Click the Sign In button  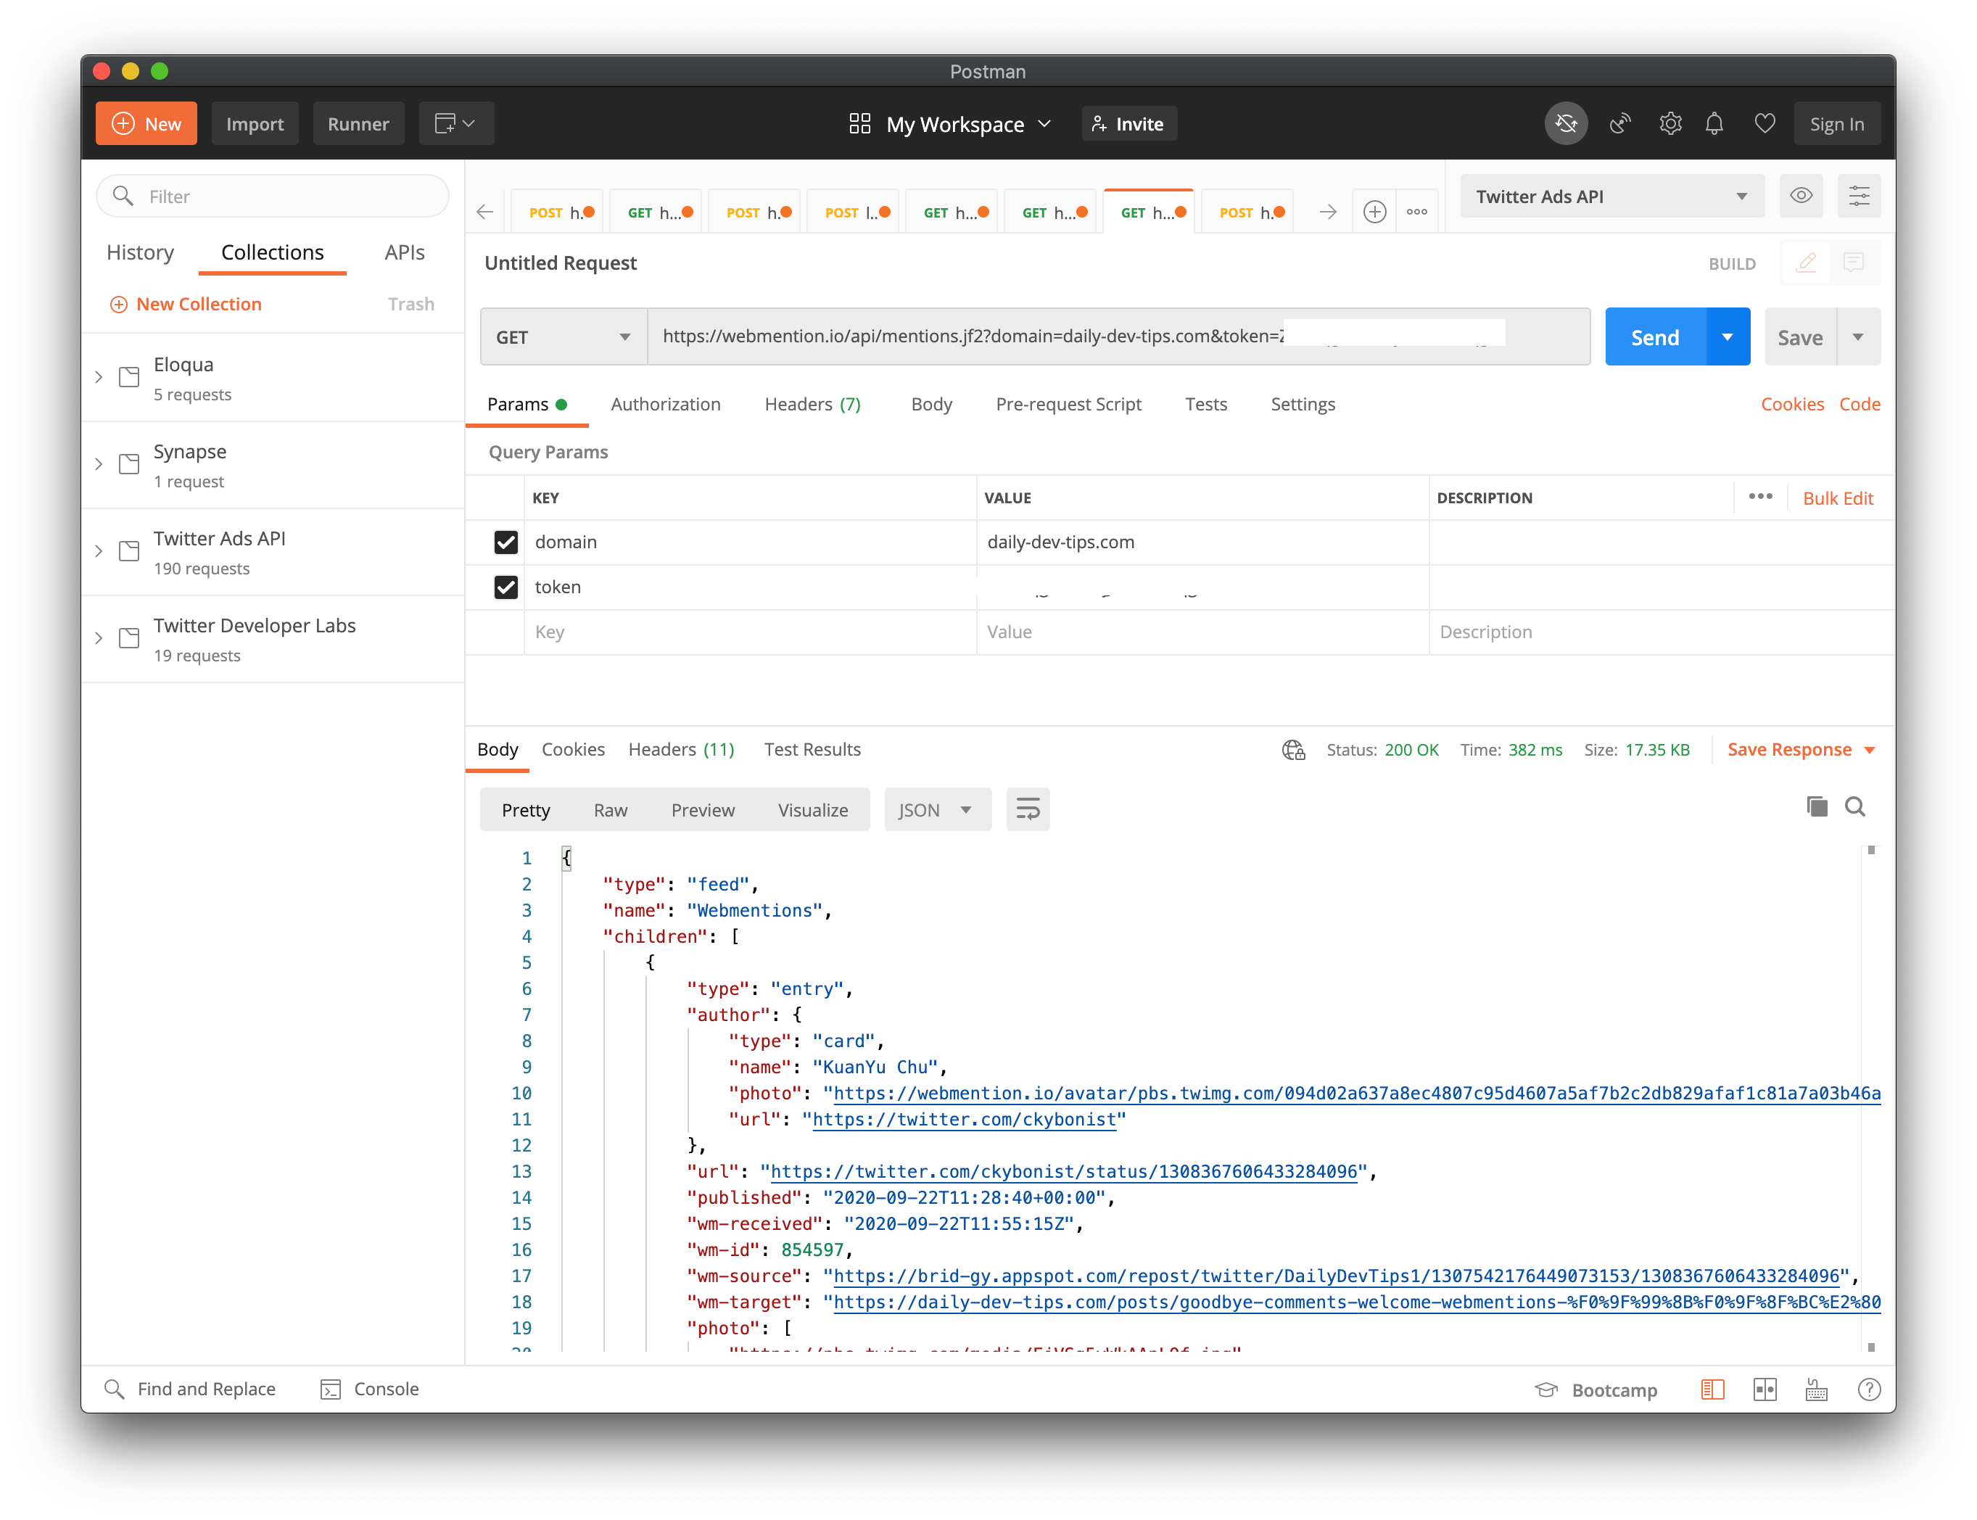point(1837,124)
